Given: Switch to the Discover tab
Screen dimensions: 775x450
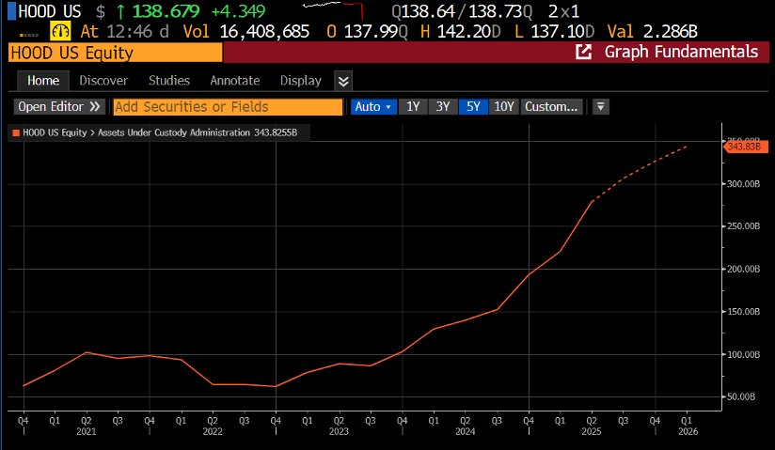Looking at the screenshot, I should 103,81.
